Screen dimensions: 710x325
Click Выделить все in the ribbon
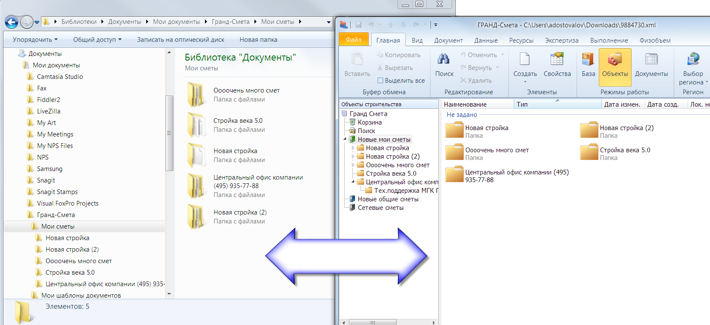click(x=401, y=81)
